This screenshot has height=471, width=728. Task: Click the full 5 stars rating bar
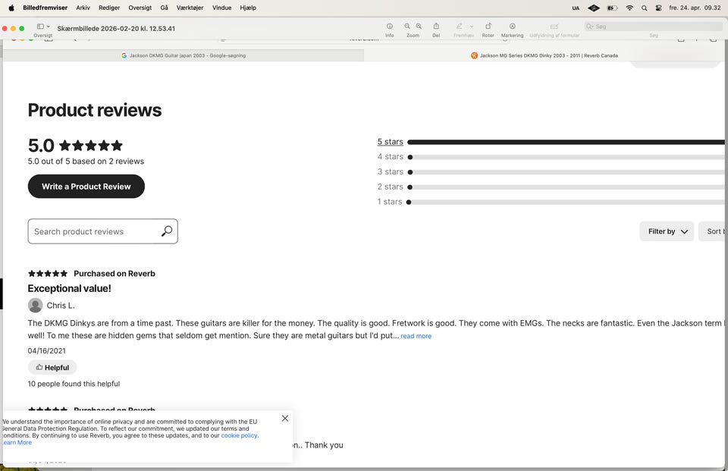[x=566, y=142]
